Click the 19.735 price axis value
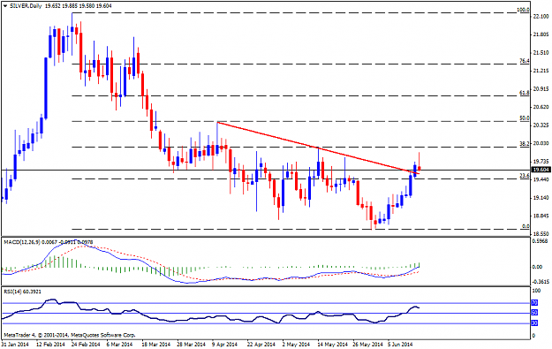 click(541, 162)
